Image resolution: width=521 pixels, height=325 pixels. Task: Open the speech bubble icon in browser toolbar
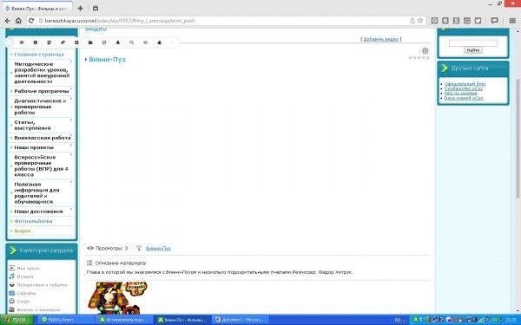(495, 21)
